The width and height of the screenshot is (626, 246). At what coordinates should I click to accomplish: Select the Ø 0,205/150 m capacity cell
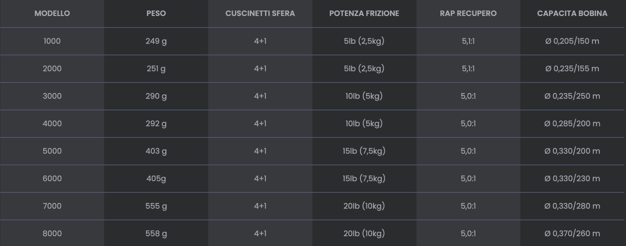572,41
